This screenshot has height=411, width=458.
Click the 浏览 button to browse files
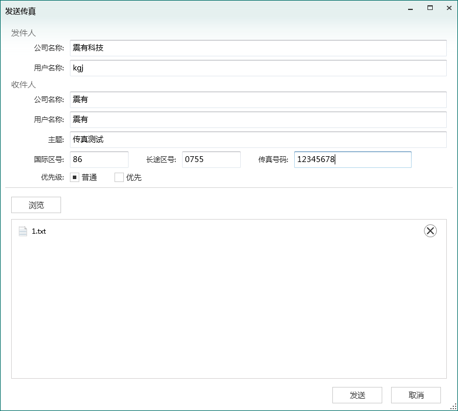[36, 205]
